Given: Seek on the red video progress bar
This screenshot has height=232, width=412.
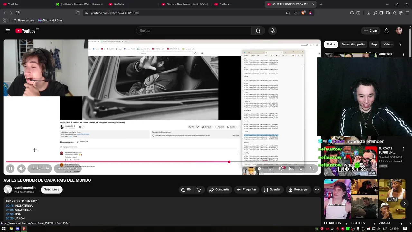Looking at the screenshot, I should pyautogui.click(x=162, y=162).
